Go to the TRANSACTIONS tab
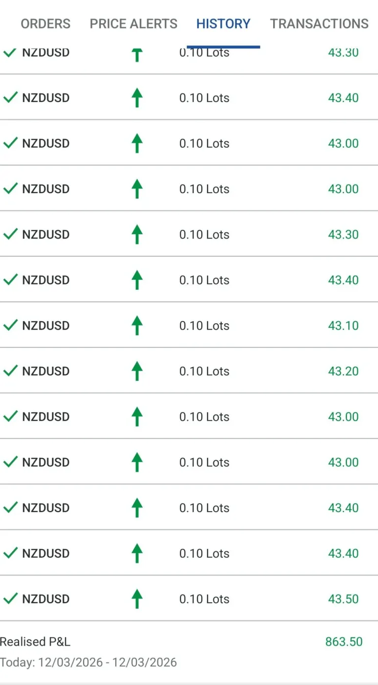 (319, 24)
